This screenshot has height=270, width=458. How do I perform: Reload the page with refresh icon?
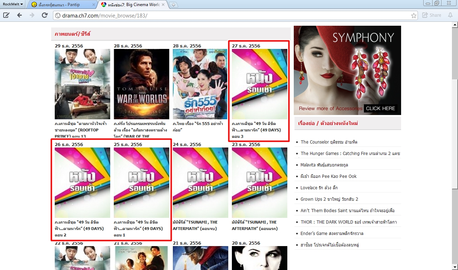pos(45,15)
